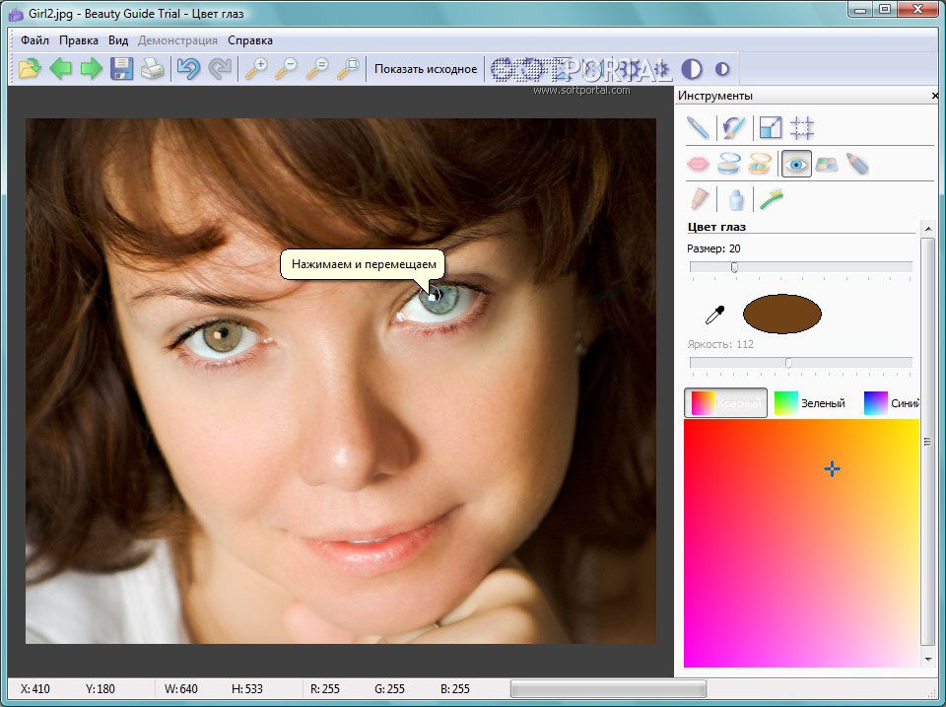Open a file with the folder icon

[x=30, y=69]
